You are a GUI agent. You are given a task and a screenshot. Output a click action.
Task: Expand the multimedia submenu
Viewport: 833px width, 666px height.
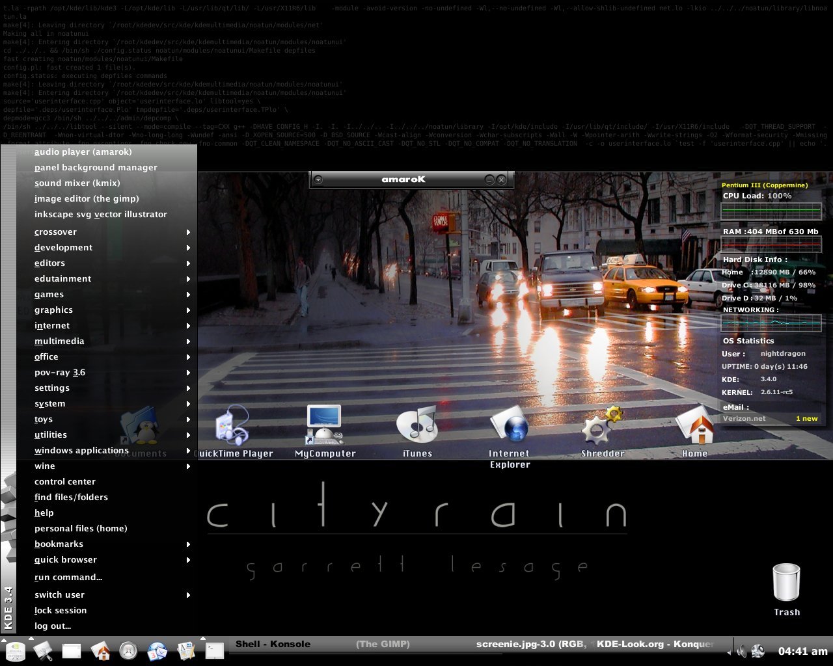107,341
